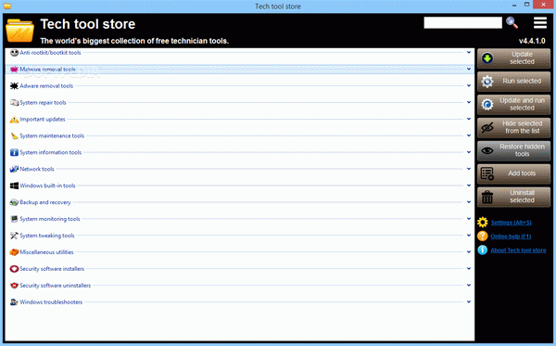Click the Tech tool store folder logo
The height and width of the screenshot is (346, 556).
(19, 31)
